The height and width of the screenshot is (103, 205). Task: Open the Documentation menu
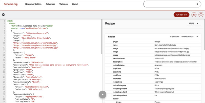coord(33,4)
